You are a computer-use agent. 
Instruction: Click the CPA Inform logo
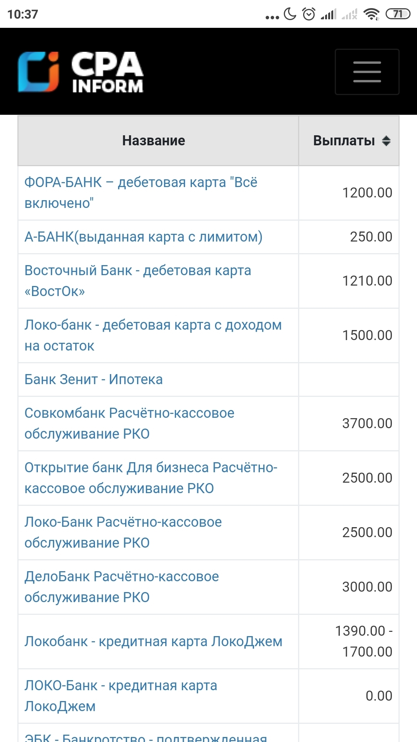81,72
